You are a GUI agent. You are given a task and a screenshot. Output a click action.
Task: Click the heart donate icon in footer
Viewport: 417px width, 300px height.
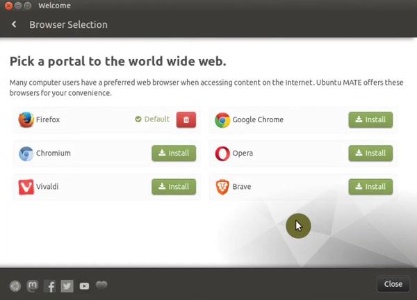101,285
